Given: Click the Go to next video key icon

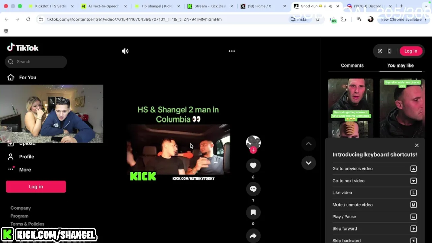Looking at the screenshot, I should pos(413,181).
